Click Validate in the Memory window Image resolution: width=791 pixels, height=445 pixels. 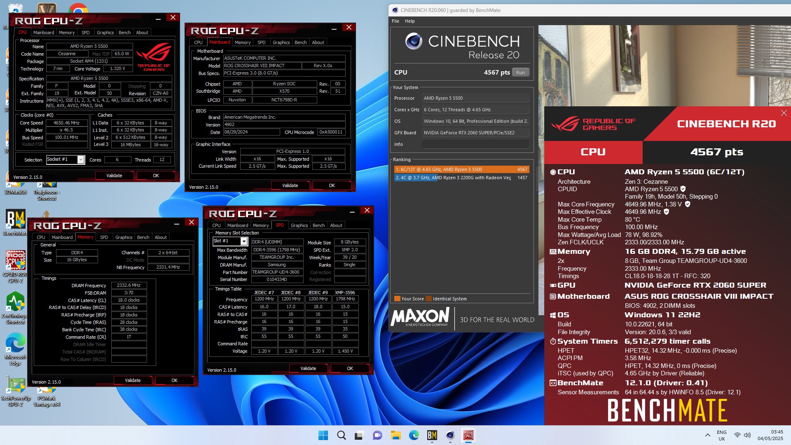tap(133, 380)
